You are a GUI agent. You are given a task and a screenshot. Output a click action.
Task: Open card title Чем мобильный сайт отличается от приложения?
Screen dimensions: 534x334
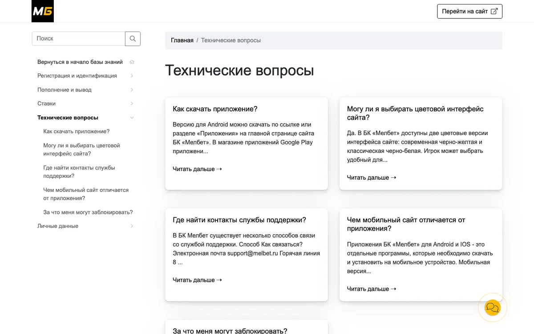(x=406, y=224)
